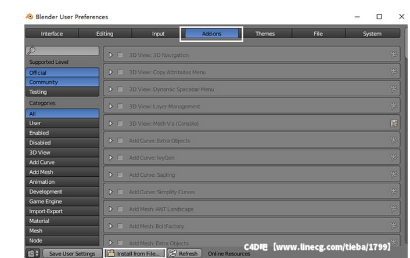Image resolution: width=410 pixels, height=258 pixels.
Task: Expand the IvyGen add-on details
Action: (110, 158)
